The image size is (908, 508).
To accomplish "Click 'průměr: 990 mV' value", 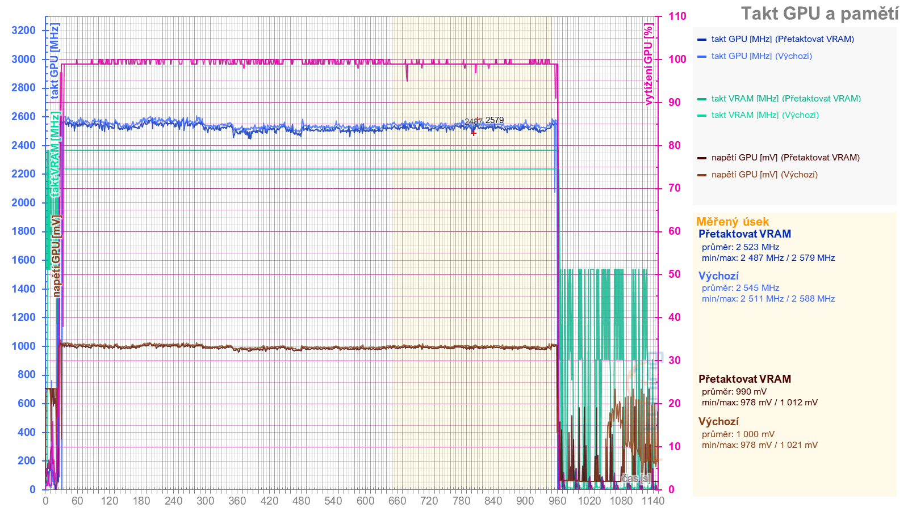I will (734, 392).
